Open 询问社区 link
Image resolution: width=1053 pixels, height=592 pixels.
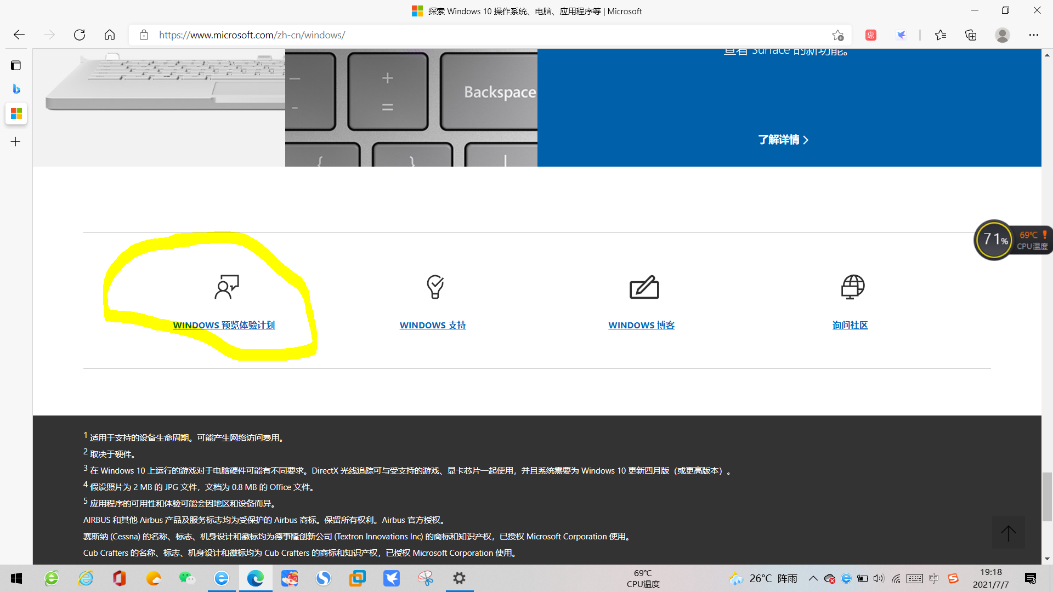coord(850,325)
